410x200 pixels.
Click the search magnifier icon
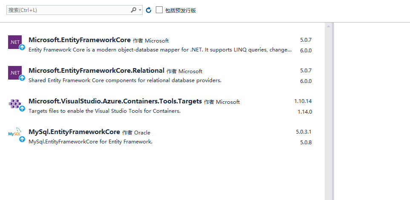133,10
